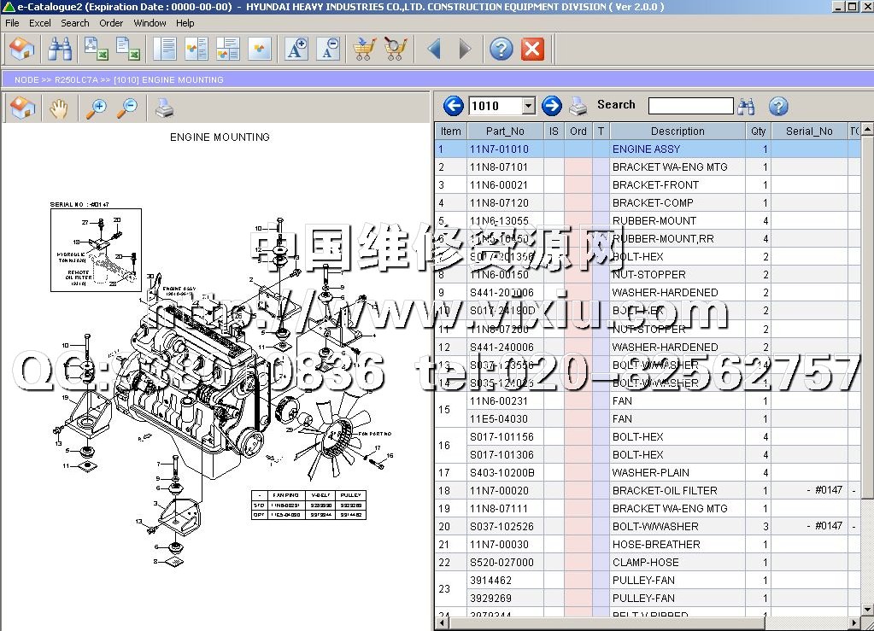Click the decrease font size icon
The height and width of the screenshot is (631, 874).
pos(328,50)
